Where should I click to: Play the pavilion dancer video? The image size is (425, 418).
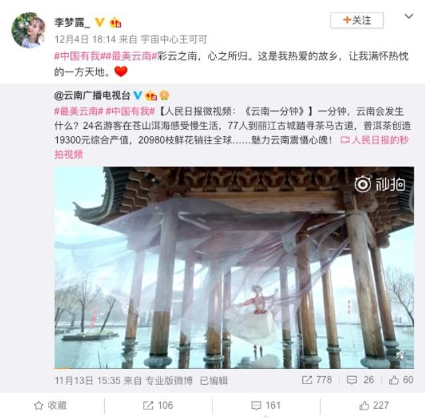[x=234, y=267]
